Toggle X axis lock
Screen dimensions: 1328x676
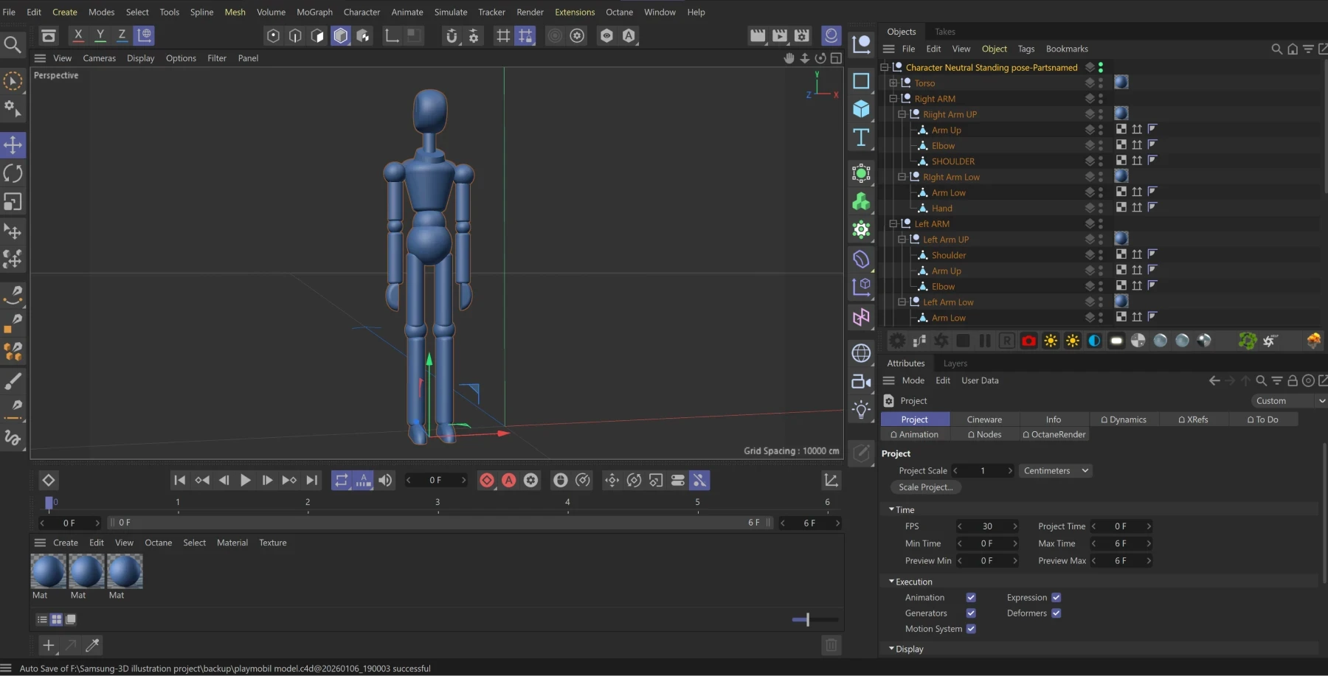coord(78,35)
